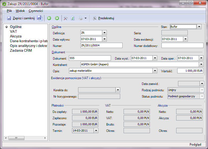Click the sidebar scrollbar right arrow
208x149 pixels.
pos(45,138)
